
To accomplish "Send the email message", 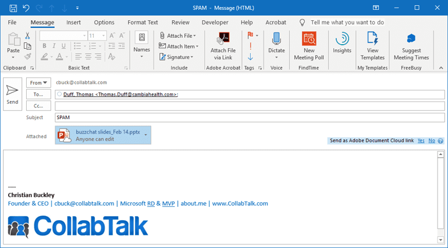I will (12, 94).
